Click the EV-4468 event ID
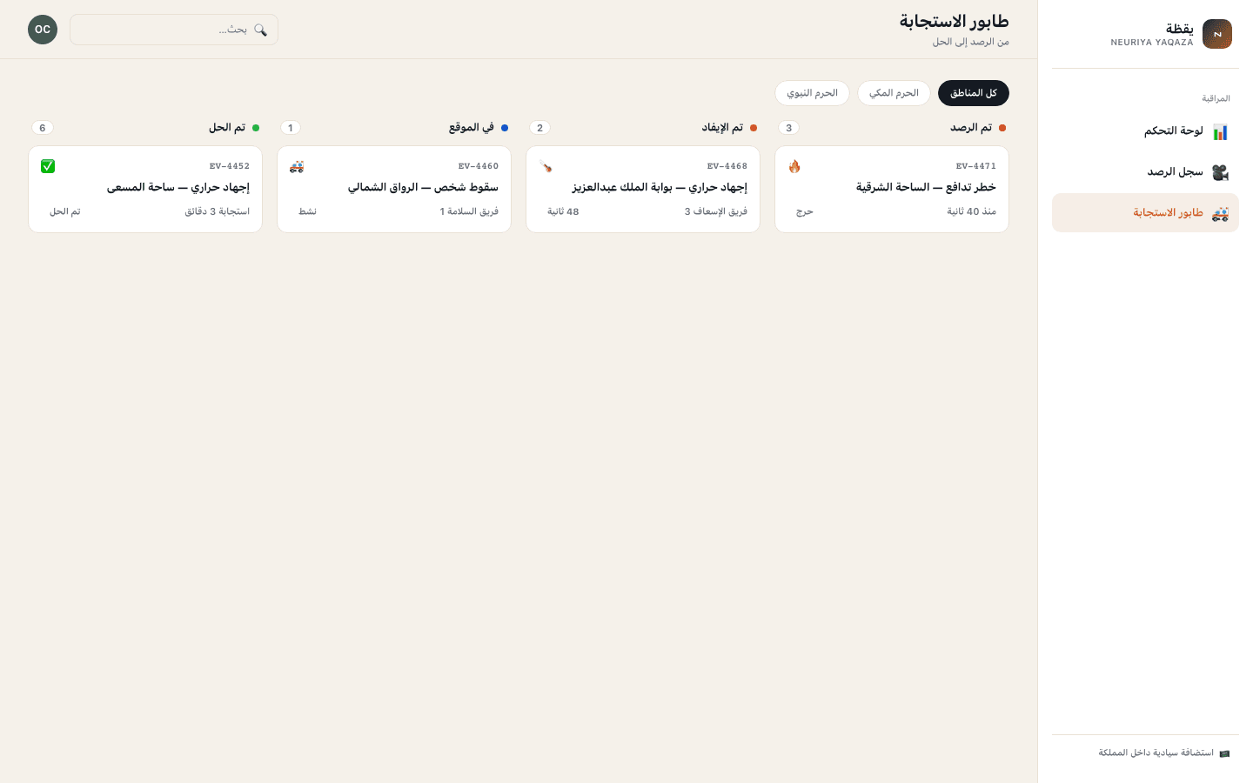Image resolution: width=1253 pixels, height=783 pixels. 727,166
